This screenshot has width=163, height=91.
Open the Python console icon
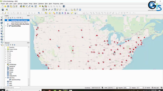point(7,10)
